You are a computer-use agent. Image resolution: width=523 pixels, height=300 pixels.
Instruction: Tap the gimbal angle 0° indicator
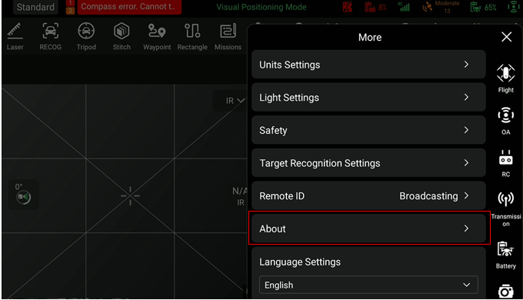23,194
